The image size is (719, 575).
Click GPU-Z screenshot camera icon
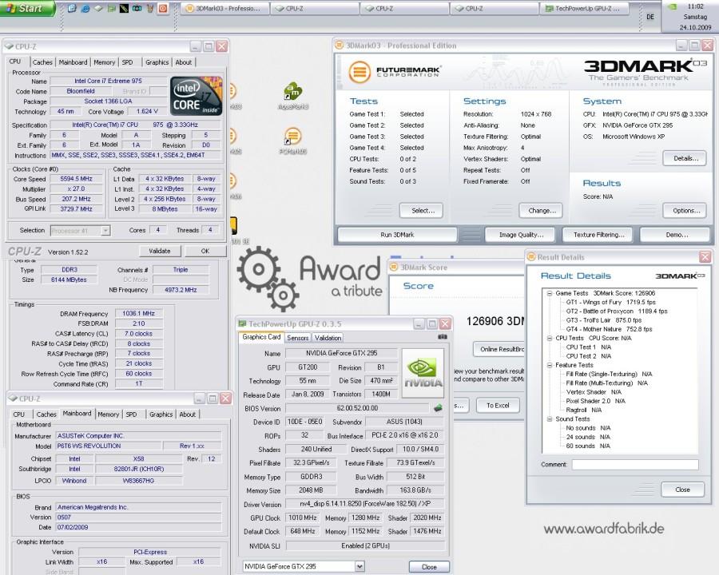click(442, 337)
